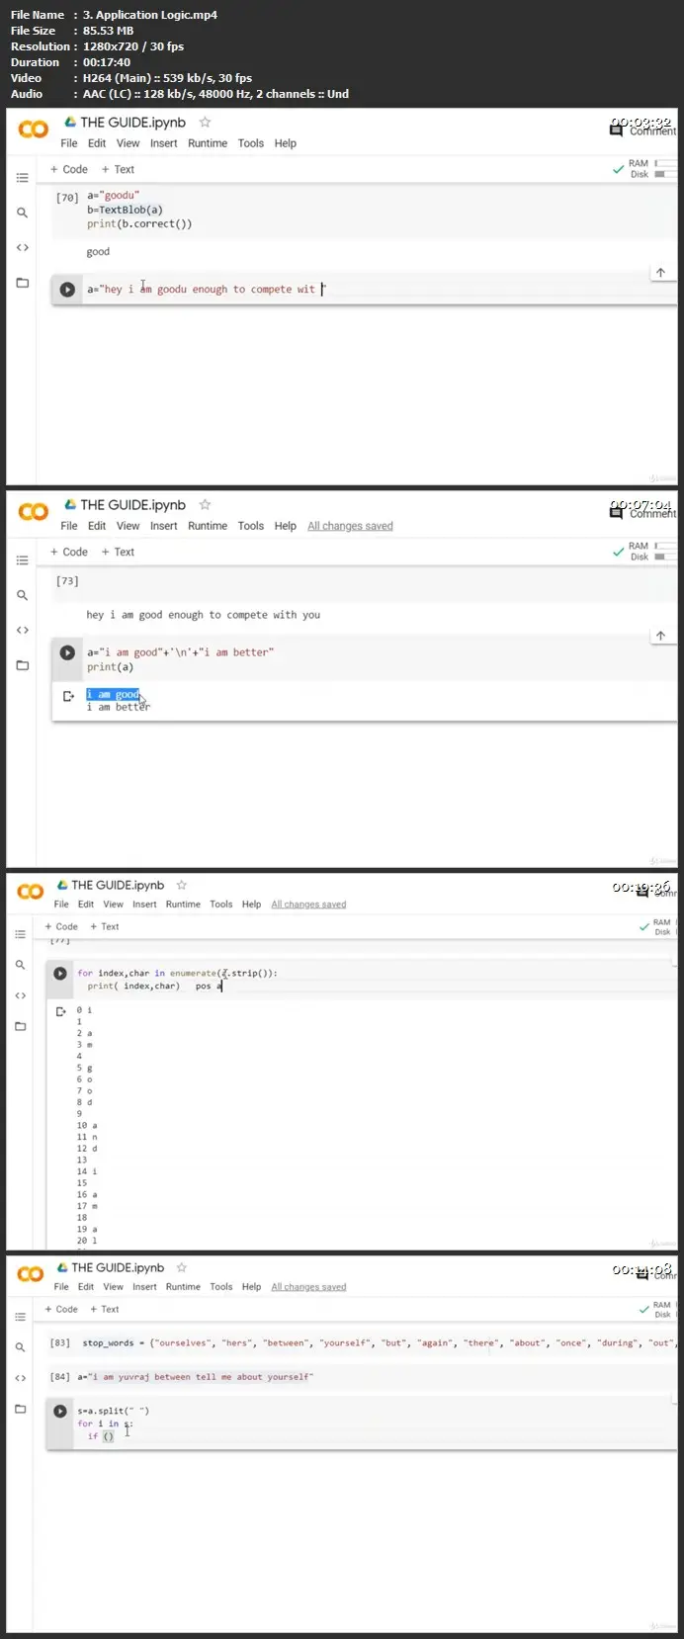Click move-up arrow beside the "hey i am goodu" cell

tap(660, 273)
